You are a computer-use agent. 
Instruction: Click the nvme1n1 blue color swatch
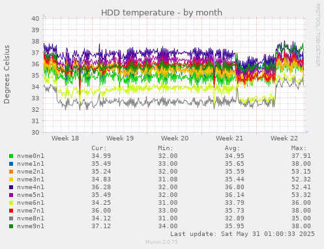pos(11,164)
